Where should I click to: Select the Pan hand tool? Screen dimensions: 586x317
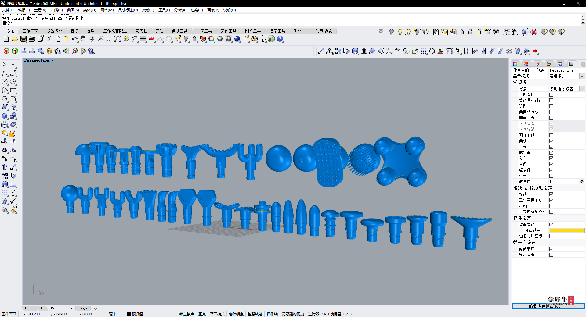[83, 39]
